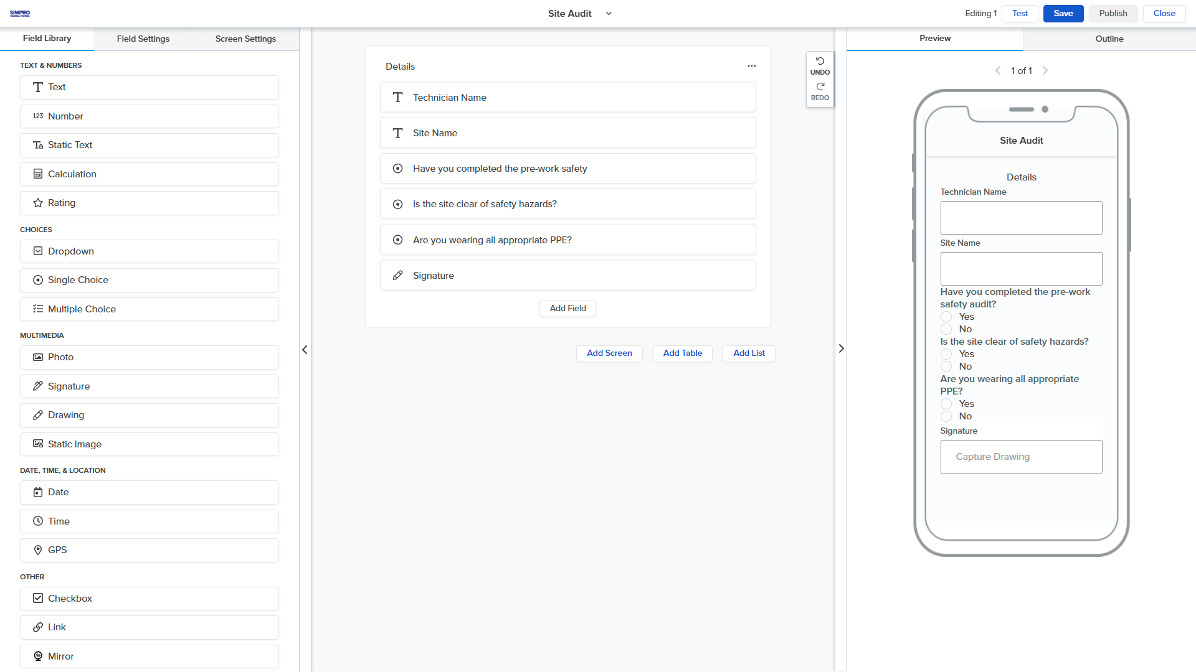Collapse the left field library panel
Image resolution: width=1196 pixels, height=672 pixels.
coord(305,350)
